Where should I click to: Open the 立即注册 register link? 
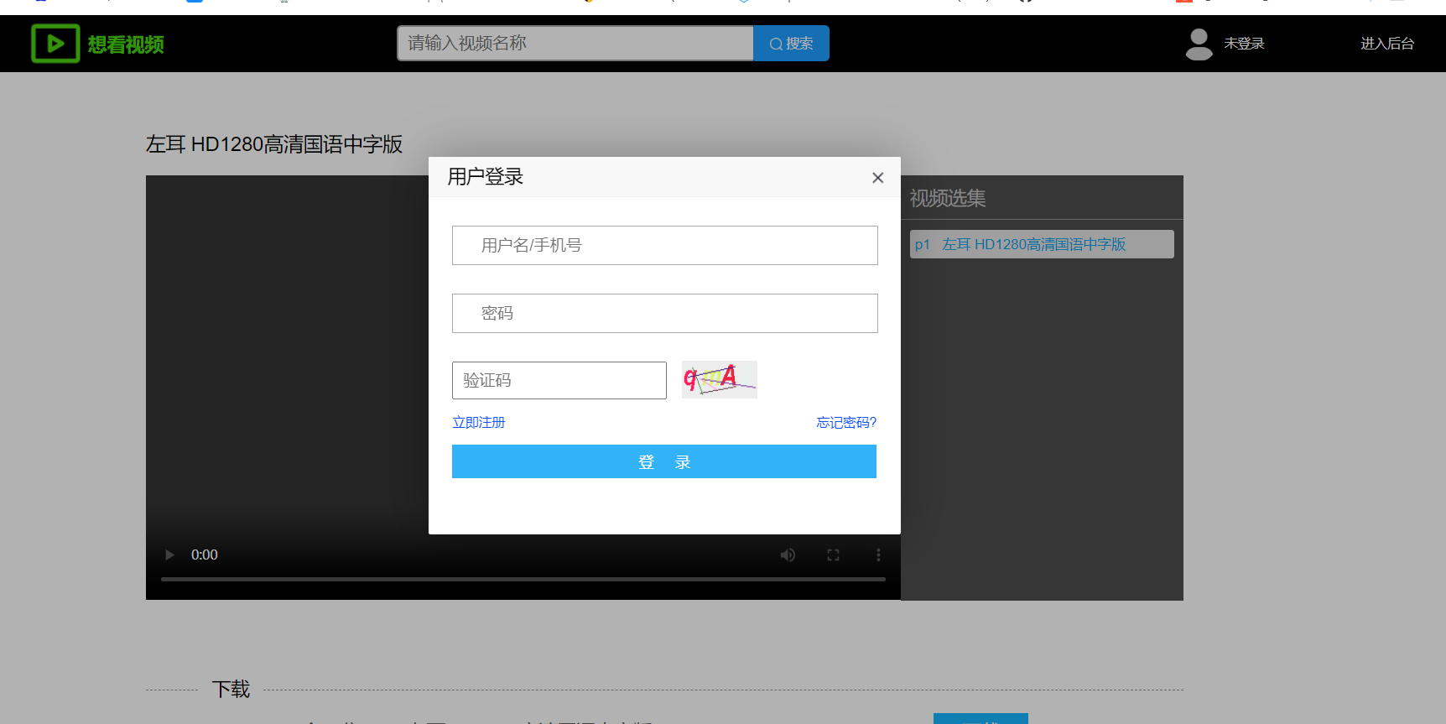click(479, 422)
